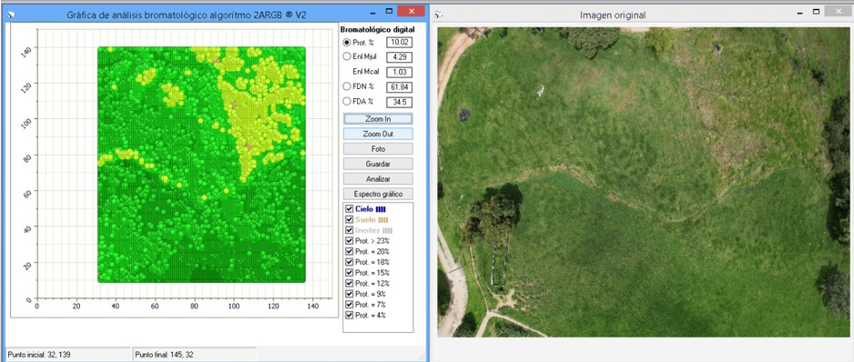Click the Enl Mcal value field 1.03

click(x=399, y=72)
